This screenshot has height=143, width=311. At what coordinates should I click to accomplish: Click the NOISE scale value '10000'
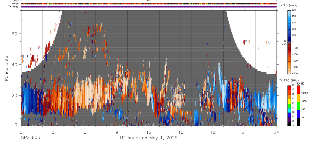click(304, 93)
